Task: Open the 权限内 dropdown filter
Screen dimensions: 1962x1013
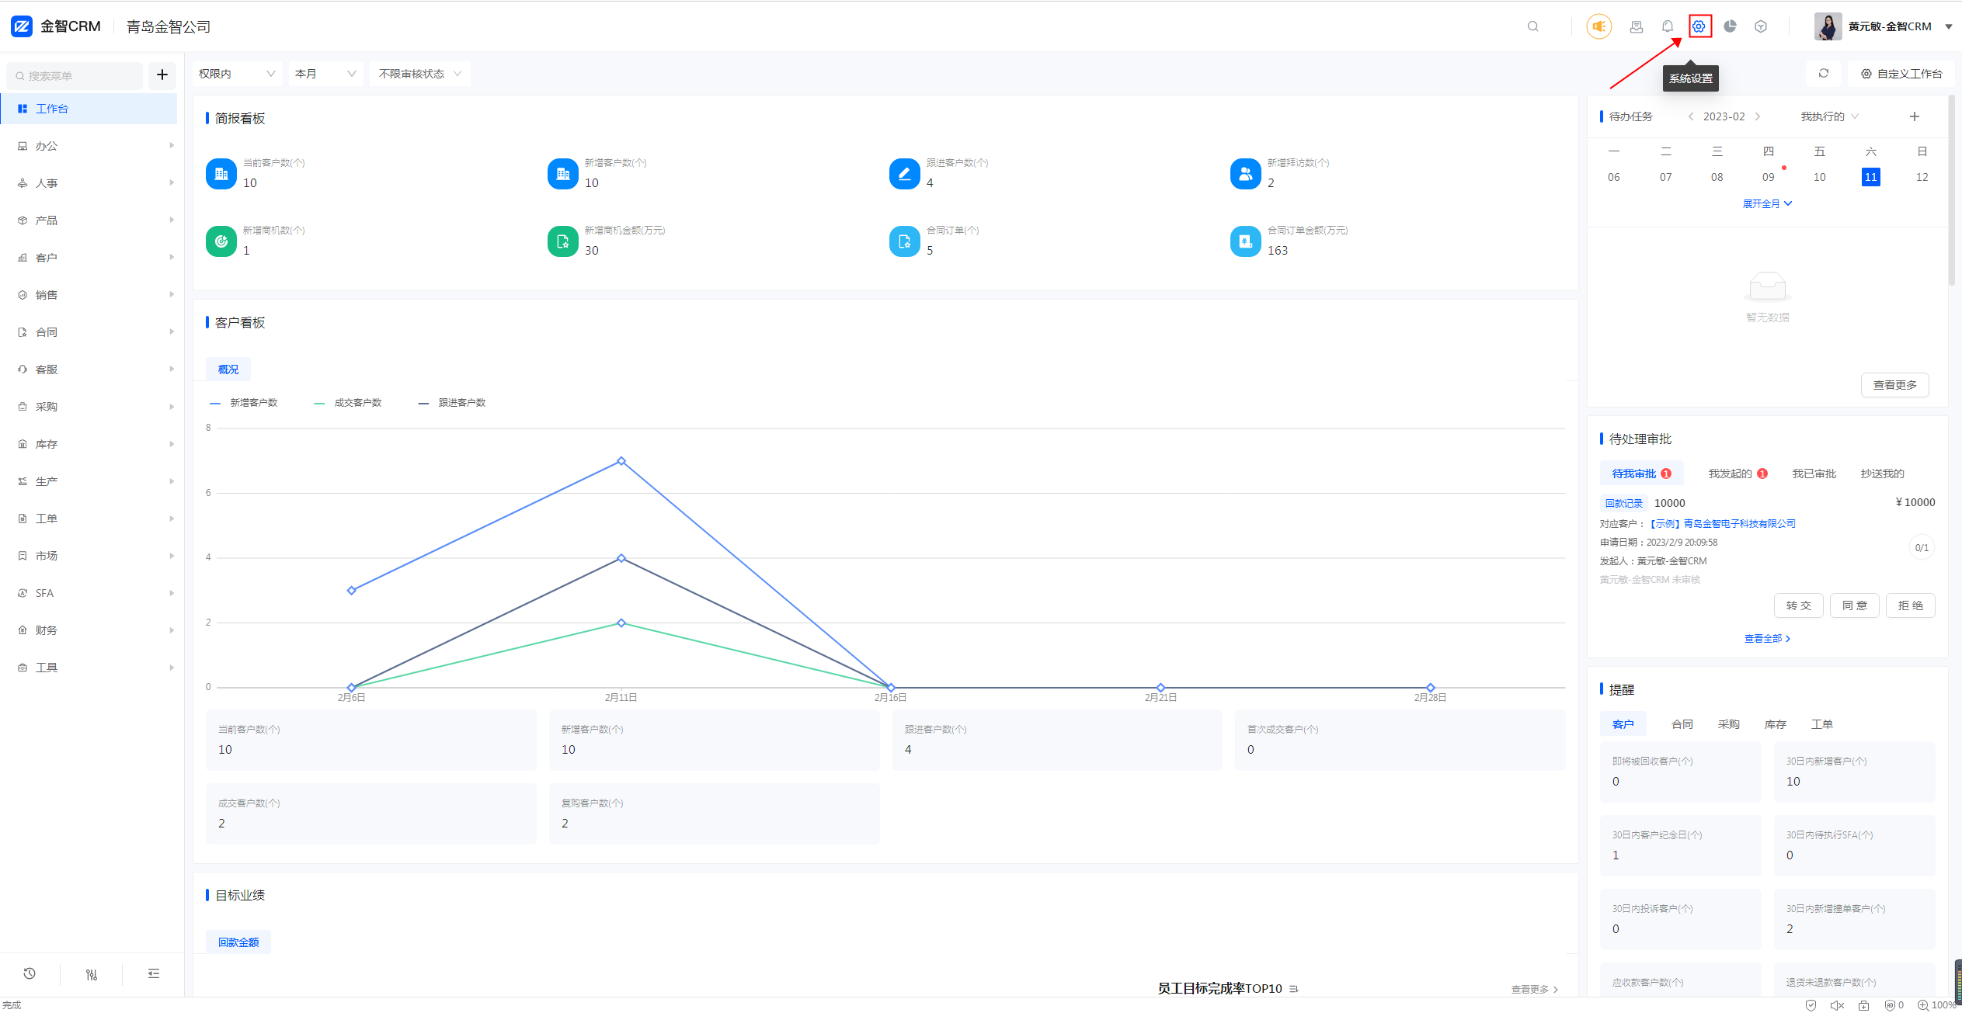Action: [236, 74]
